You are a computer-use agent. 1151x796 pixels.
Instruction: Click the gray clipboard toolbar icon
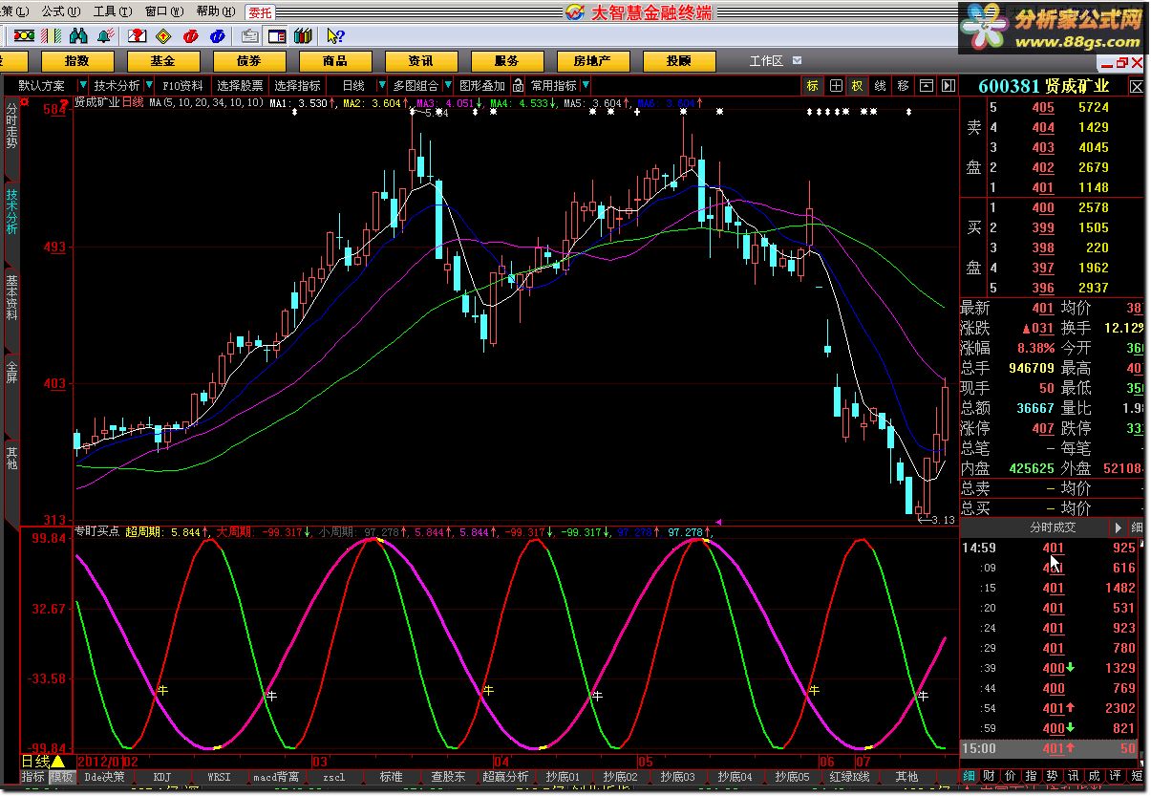pos(250,36)
